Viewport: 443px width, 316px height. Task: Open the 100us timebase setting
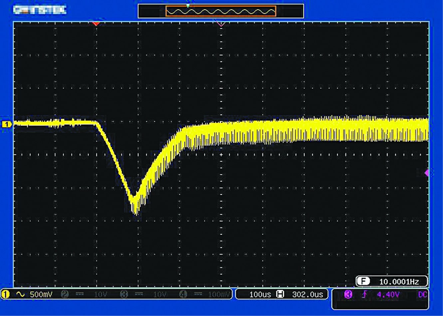pos(260,294)
